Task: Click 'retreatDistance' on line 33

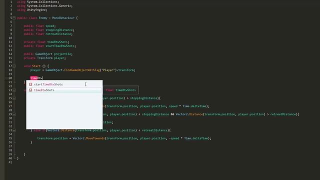Action: coord(154,130)
